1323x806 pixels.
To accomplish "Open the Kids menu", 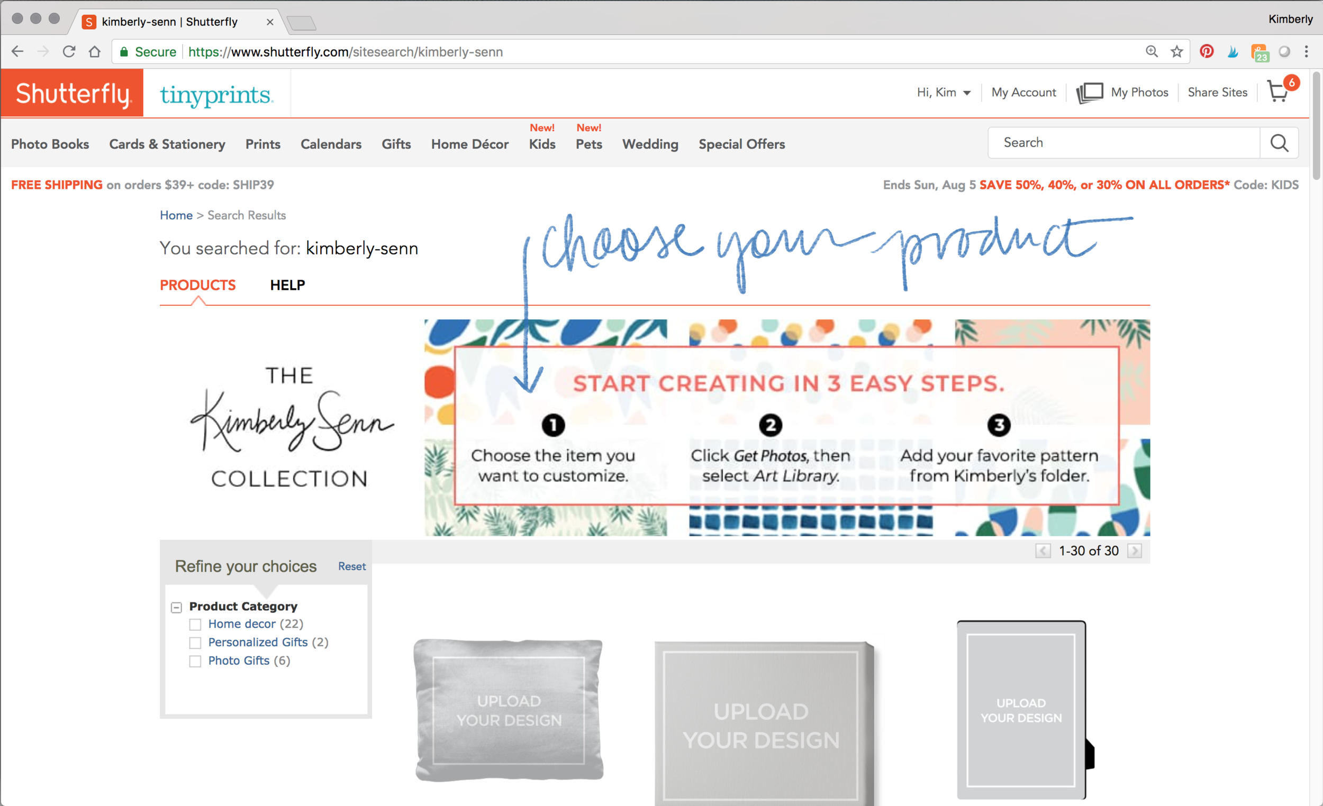I will [542, 144].
